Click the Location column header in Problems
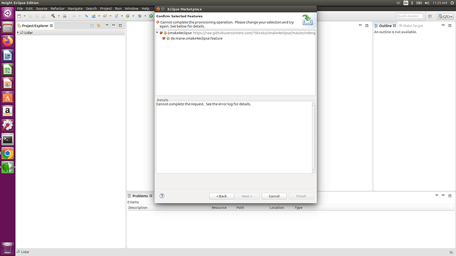 coord(281,208)
